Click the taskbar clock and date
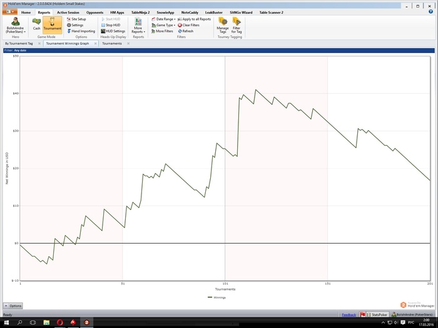The height and width of the screenshot is (328, 438). (426, 323)
